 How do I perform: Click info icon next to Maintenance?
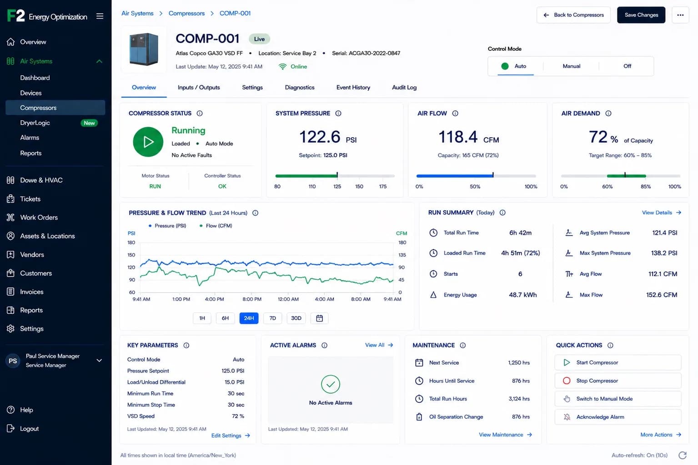463,346
